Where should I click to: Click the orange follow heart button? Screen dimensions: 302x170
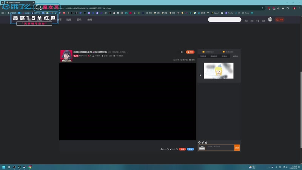[190, 52]
